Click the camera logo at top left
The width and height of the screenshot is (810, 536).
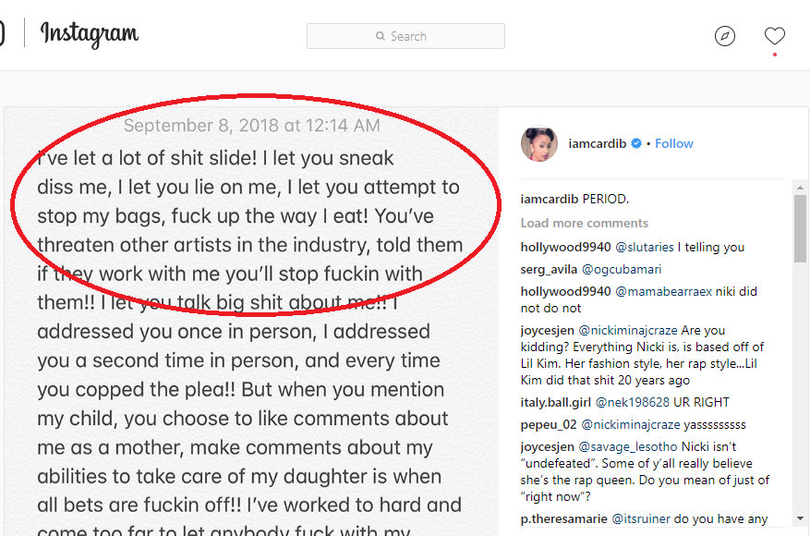(2, 35)
